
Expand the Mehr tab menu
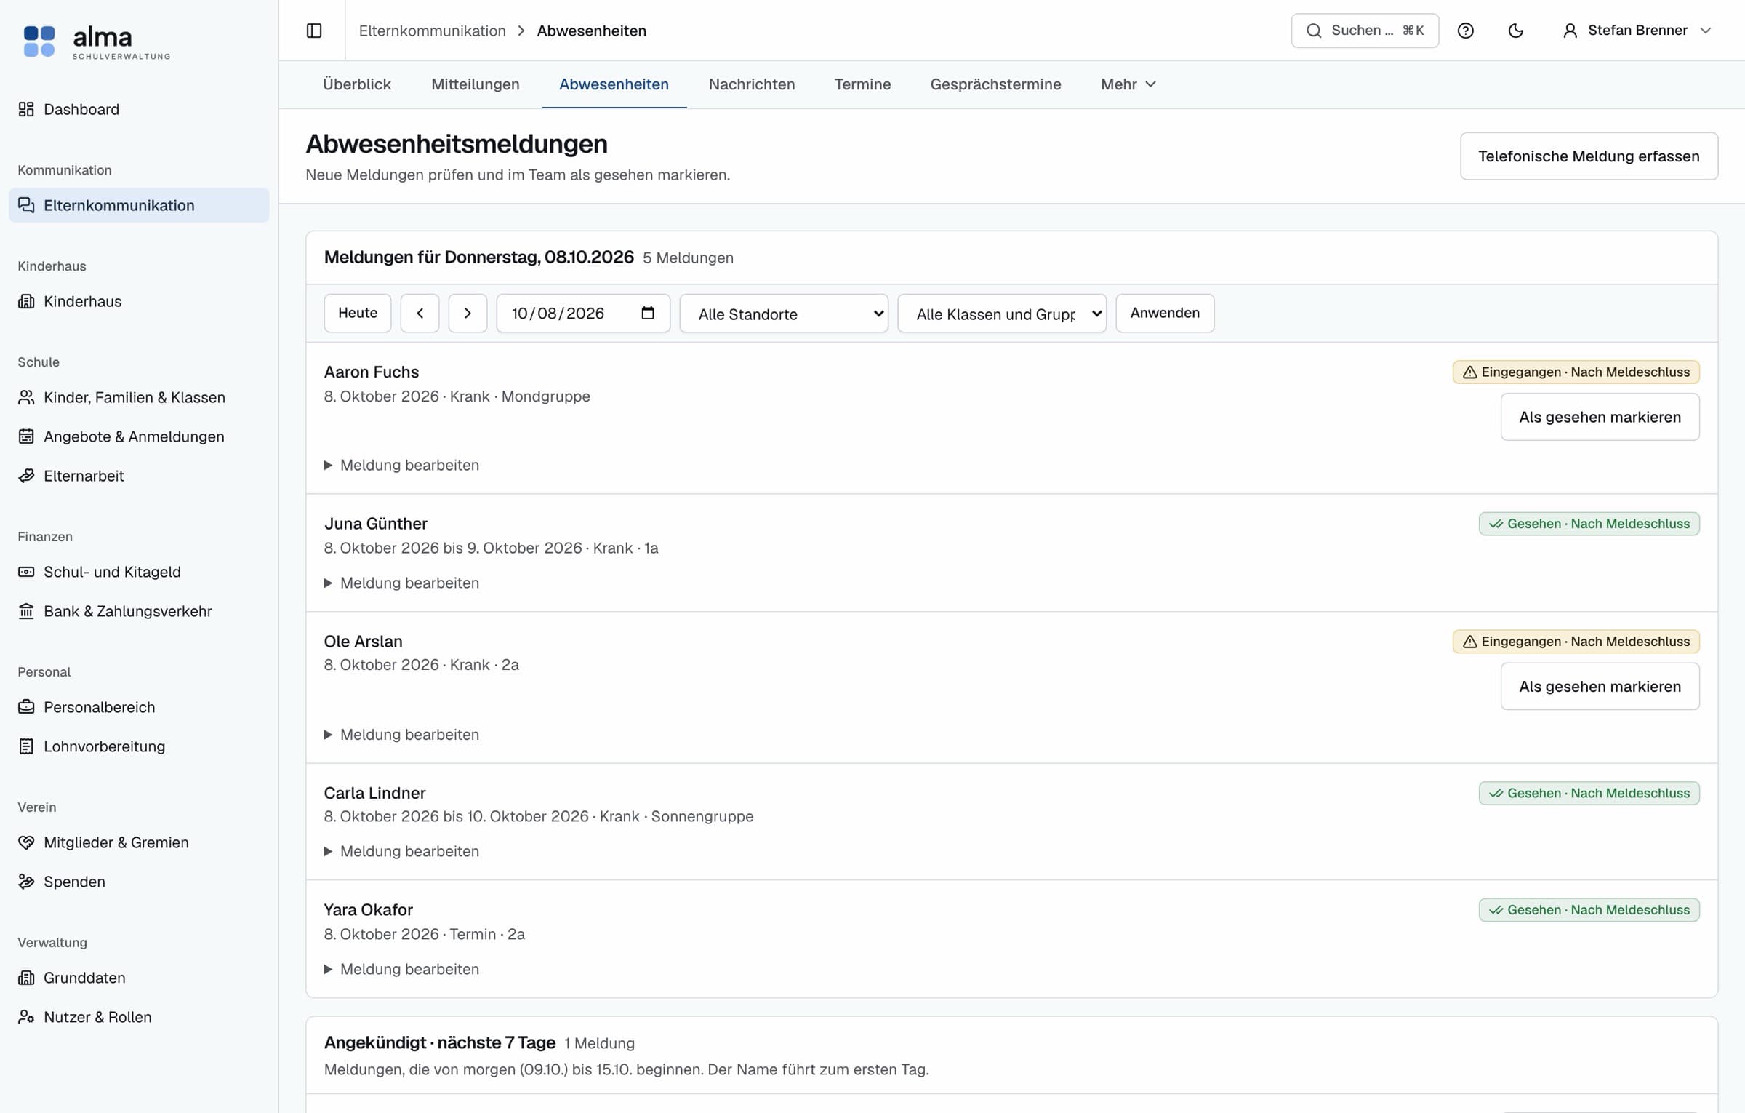[1128, 84]
